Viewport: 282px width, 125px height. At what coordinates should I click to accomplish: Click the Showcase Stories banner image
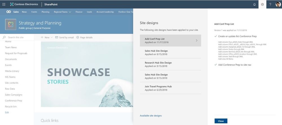pyautogui.click(x=87, y=74)
